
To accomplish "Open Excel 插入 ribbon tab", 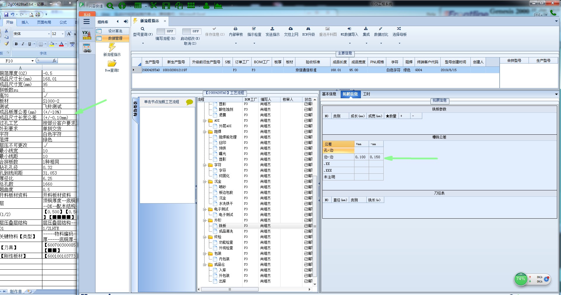I will coord(25,22).
